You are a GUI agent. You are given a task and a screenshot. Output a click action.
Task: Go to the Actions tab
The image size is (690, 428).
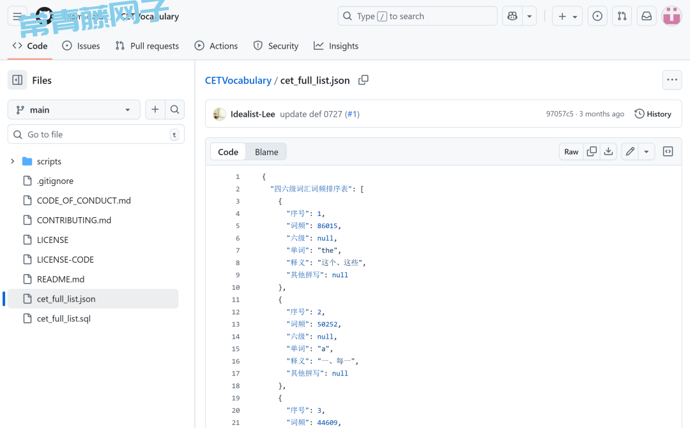tap(216, 46)
